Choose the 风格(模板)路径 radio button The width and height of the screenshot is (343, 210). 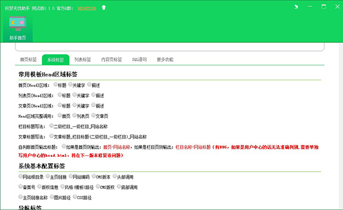pyautogui.click(x=62, y=187)
